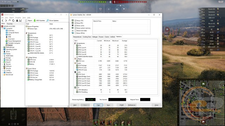
Task: Click the graph chart icon in AIDA64 toolbar
Action: pos(21,21)
